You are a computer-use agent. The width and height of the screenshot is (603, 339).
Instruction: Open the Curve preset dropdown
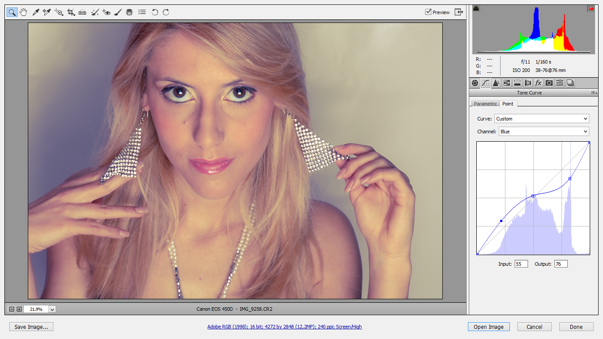pos(542,119)
